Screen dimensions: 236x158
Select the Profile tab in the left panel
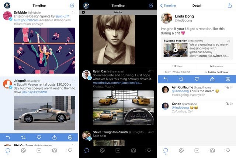point(54,150)
